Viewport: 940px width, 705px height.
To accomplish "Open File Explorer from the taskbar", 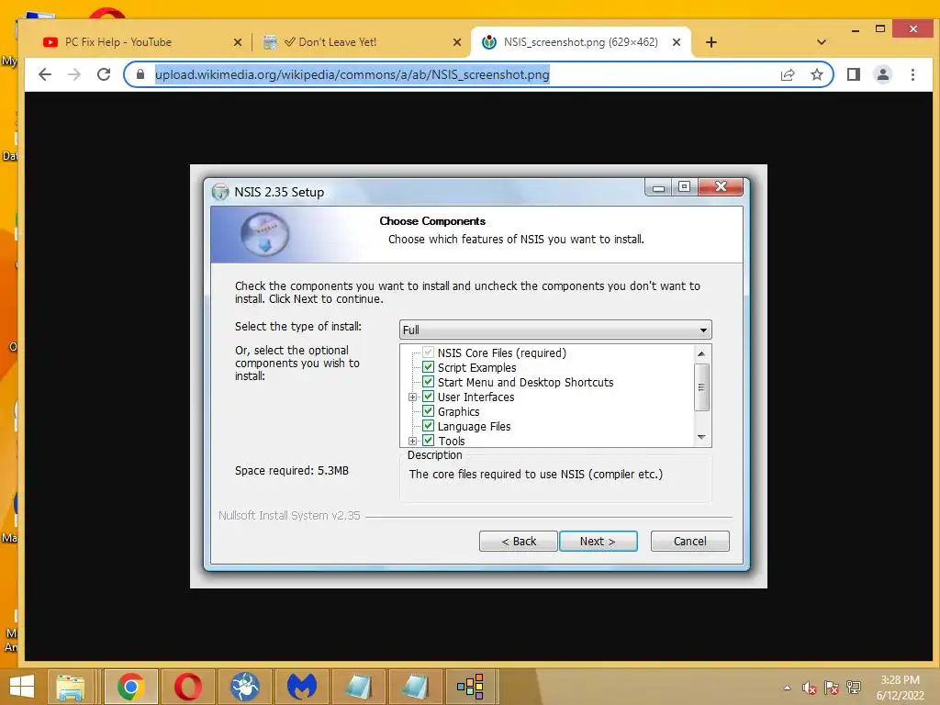I will pyautogui.click(x=70, y=687).
